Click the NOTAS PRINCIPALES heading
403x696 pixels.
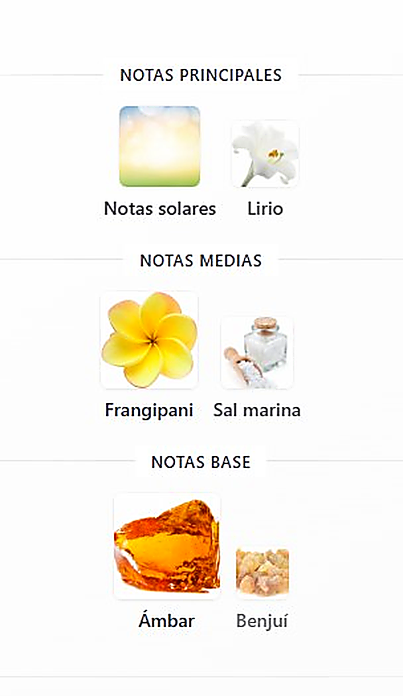tap(201, 75)
